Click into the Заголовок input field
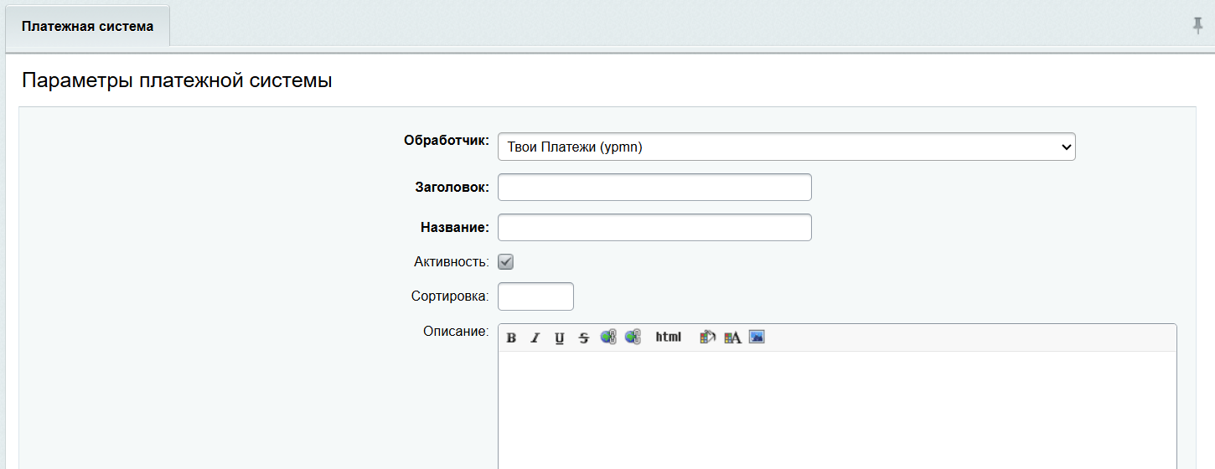The width and height of the screenshot is (1215, 469). (x=654, y=188)
